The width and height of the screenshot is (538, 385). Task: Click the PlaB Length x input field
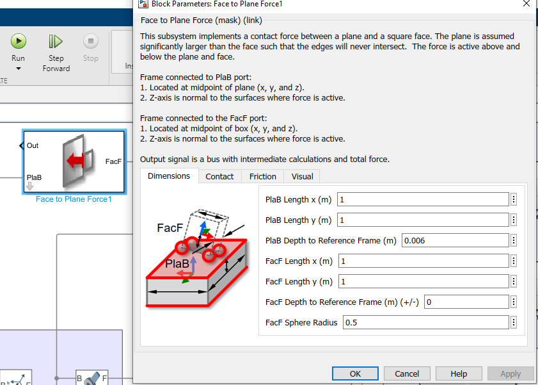(423, 199)
